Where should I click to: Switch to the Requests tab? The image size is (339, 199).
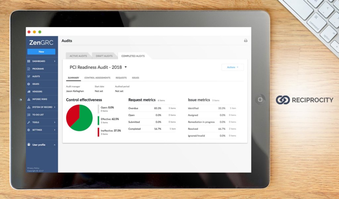click(121, 78)
